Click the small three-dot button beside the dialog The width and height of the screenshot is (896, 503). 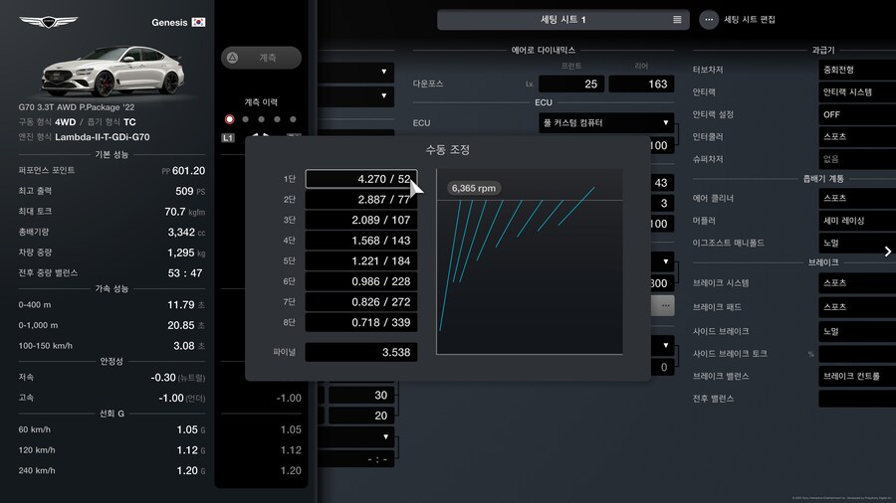point(664,306)
